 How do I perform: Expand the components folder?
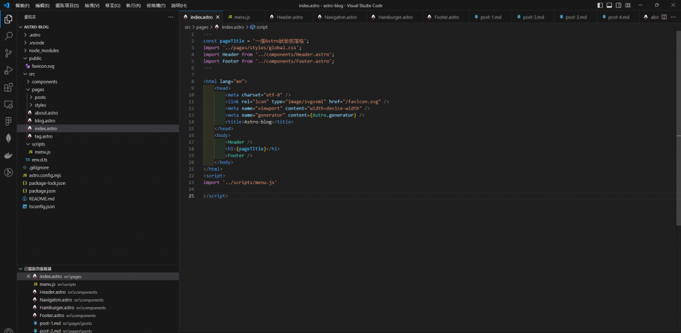[44, 82]
